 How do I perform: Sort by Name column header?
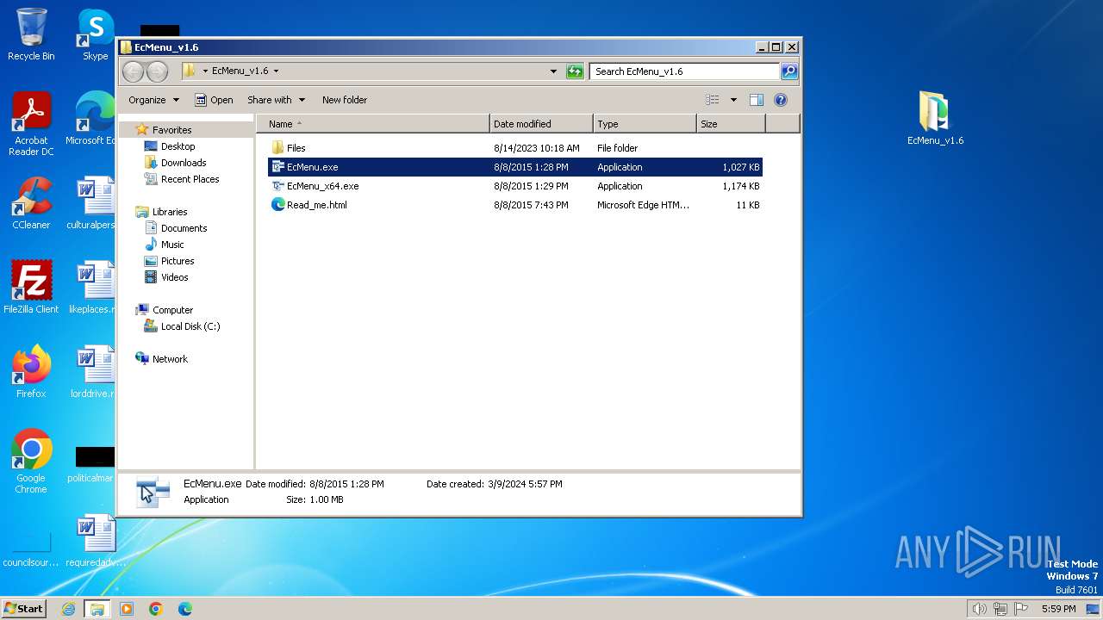(x=373, y=124)
